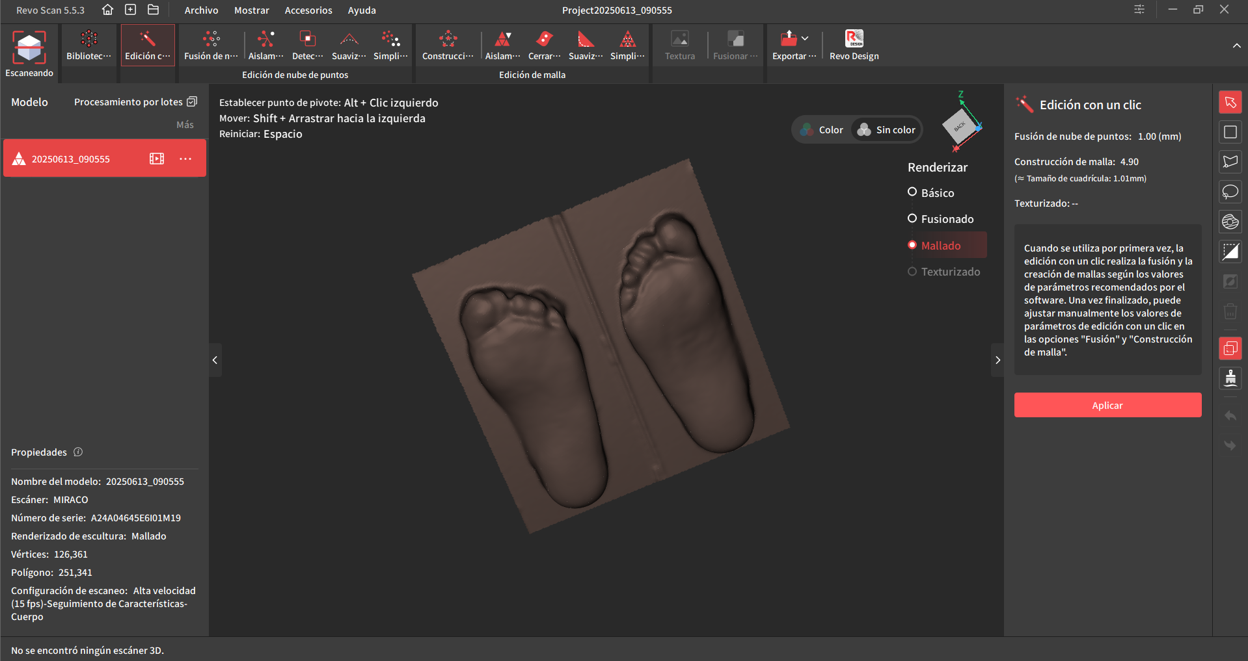The width and height of the screenshot is (1248, 661).
Task: Click the Cerrar agujeros mesh tool
Action: 544,45
